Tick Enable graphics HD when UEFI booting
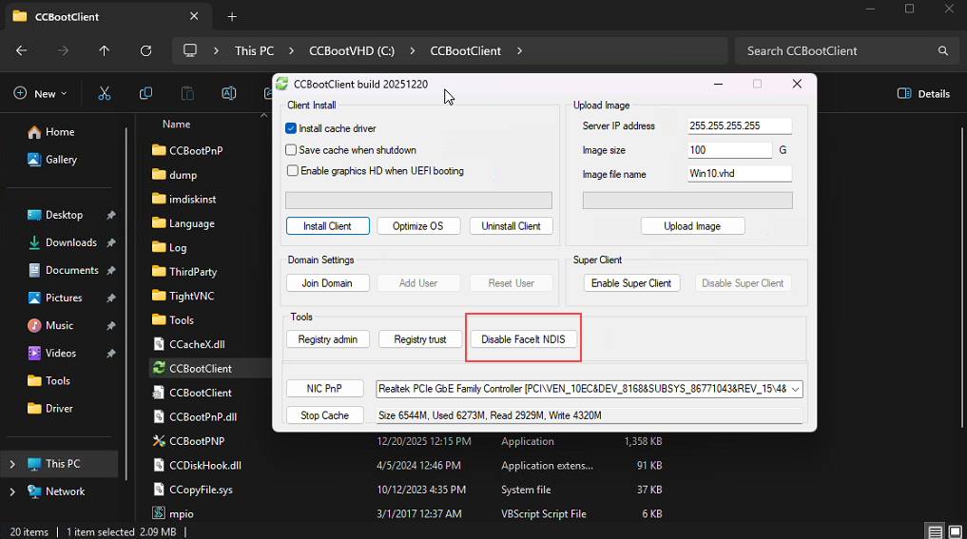Viewport: 967px width, 539px height. [x=292, y=171]
